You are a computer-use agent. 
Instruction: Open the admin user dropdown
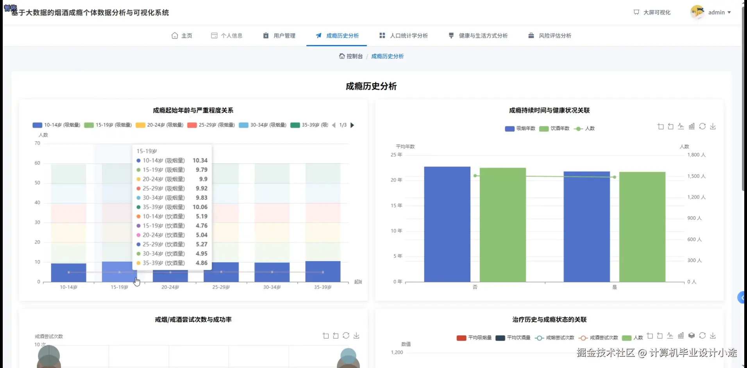tap(719, 13)
